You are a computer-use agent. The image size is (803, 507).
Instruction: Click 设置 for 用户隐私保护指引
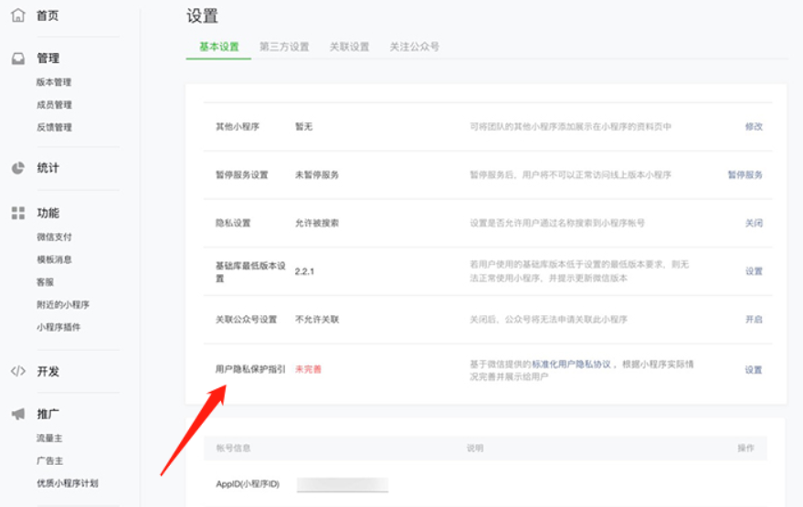pos(753,370)
